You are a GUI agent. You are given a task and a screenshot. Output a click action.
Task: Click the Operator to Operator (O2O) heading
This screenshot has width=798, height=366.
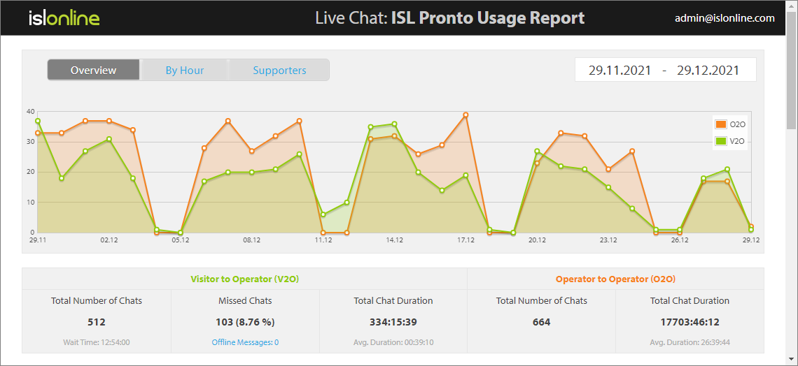tap(615, 279)
